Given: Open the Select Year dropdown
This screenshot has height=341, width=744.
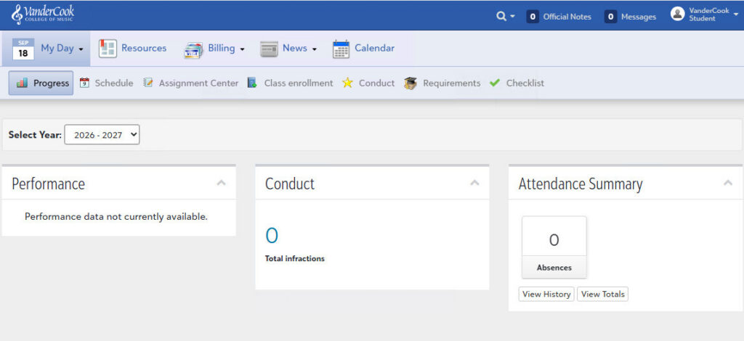Looking at the screenshot, I should pos(102,135).
